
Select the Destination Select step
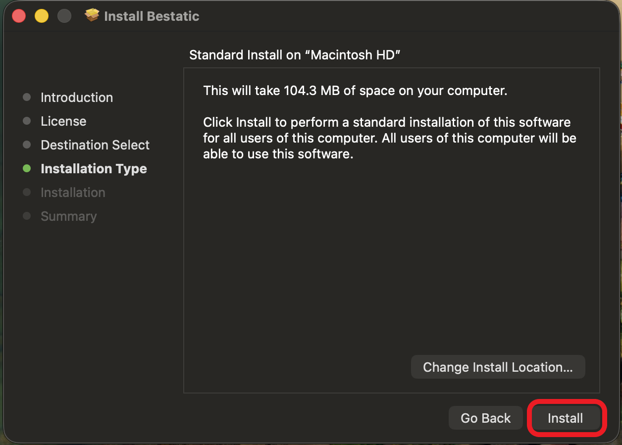click(x=95, y=145)
